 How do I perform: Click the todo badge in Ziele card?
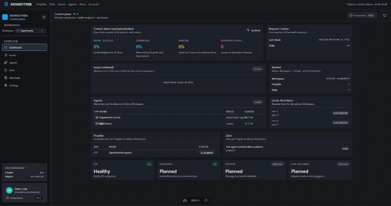pos(345,148)
